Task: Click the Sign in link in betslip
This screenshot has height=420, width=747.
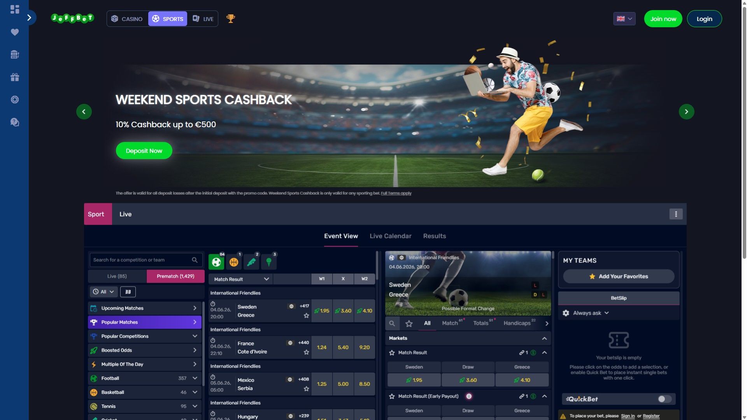Action: click(x=628, y=416)
